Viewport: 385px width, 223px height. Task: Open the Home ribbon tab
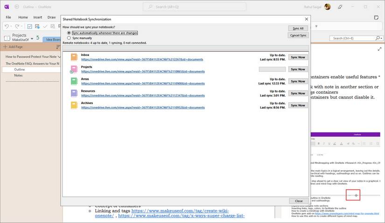click(x=23, y=17)
